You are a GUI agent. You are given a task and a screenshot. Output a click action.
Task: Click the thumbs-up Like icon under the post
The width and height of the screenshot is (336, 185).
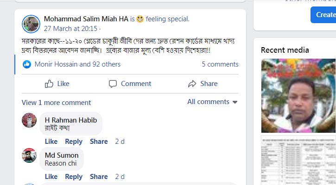click(x=49, y=84)
